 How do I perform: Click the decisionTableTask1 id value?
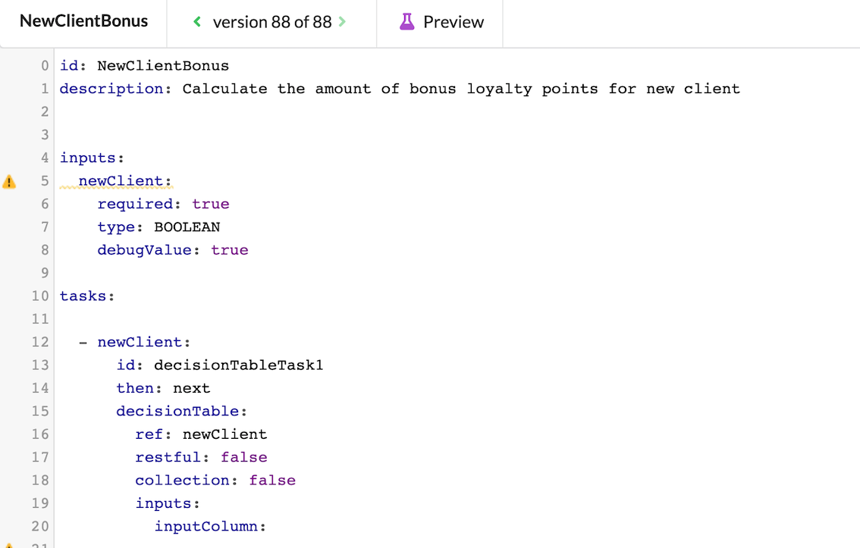pos(238,365)
